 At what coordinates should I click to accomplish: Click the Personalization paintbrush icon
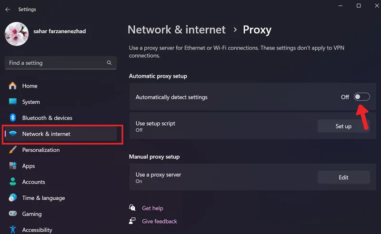13,150
